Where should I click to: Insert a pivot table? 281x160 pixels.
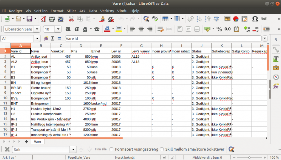(x=245, y=19)
